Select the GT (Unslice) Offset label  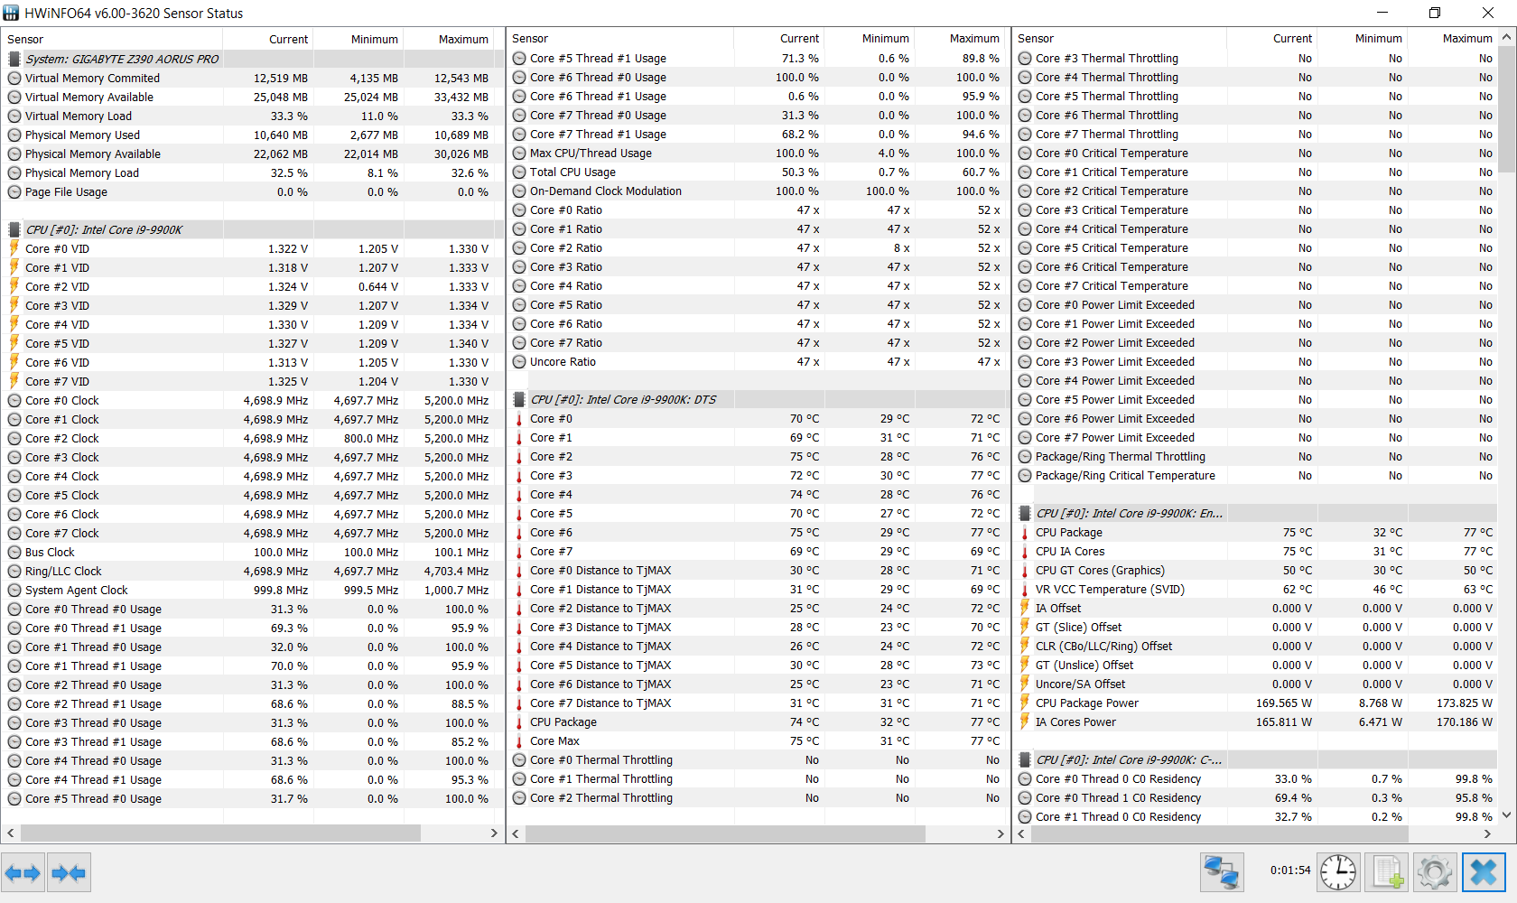1084,665
